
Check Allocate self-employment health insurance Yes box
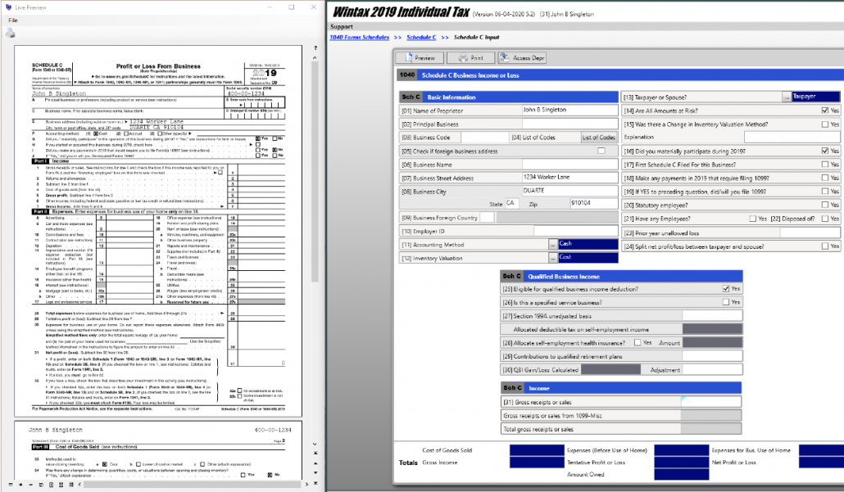click(x=638, y=342)
